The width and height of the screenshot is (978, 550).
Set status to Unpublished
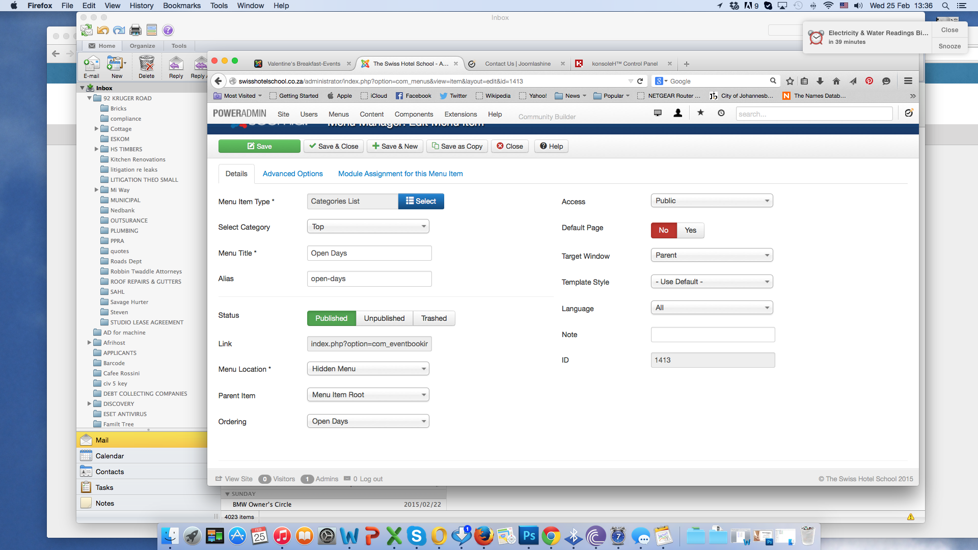tap(384, 318)
